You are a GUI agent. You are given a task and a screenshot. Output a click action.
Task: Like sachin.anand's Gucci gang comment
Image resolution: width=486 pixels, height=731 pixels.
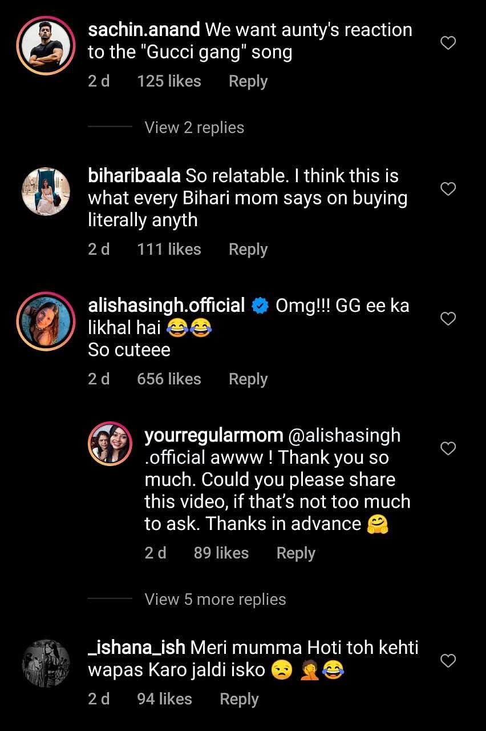tap(448, 43)
